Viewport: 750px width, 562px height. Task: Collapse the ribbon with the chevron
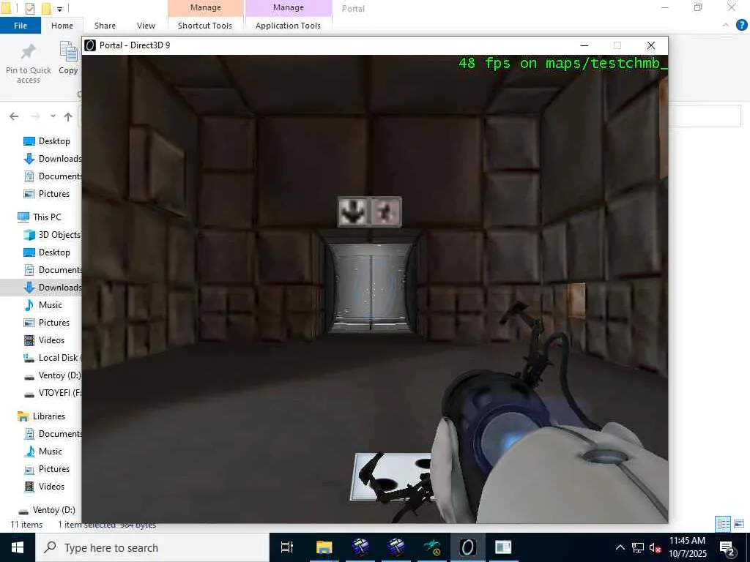tap(726, 26)
